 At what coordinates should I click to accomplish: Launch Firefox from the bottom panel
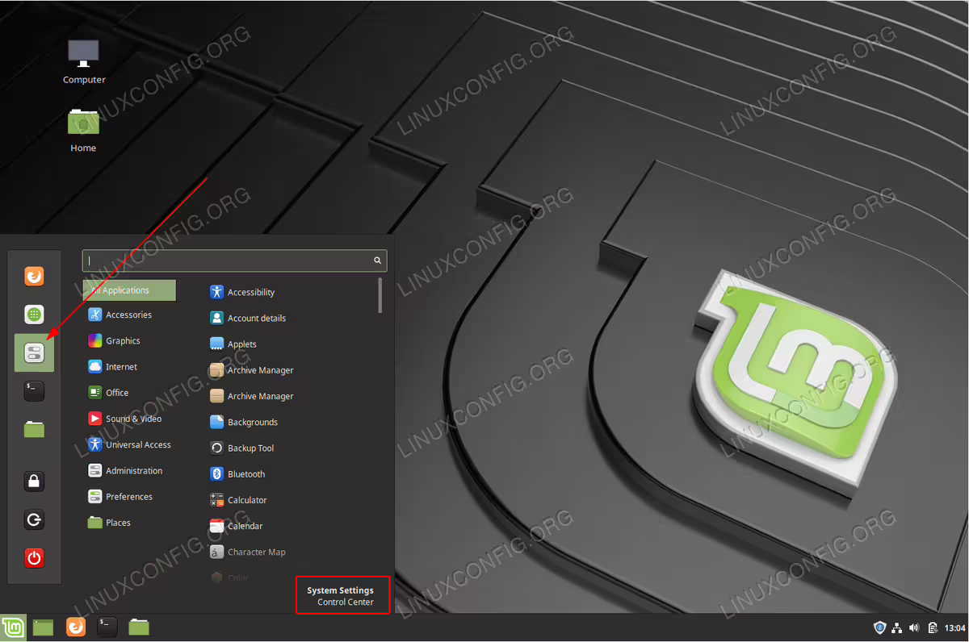click(75, 627)
